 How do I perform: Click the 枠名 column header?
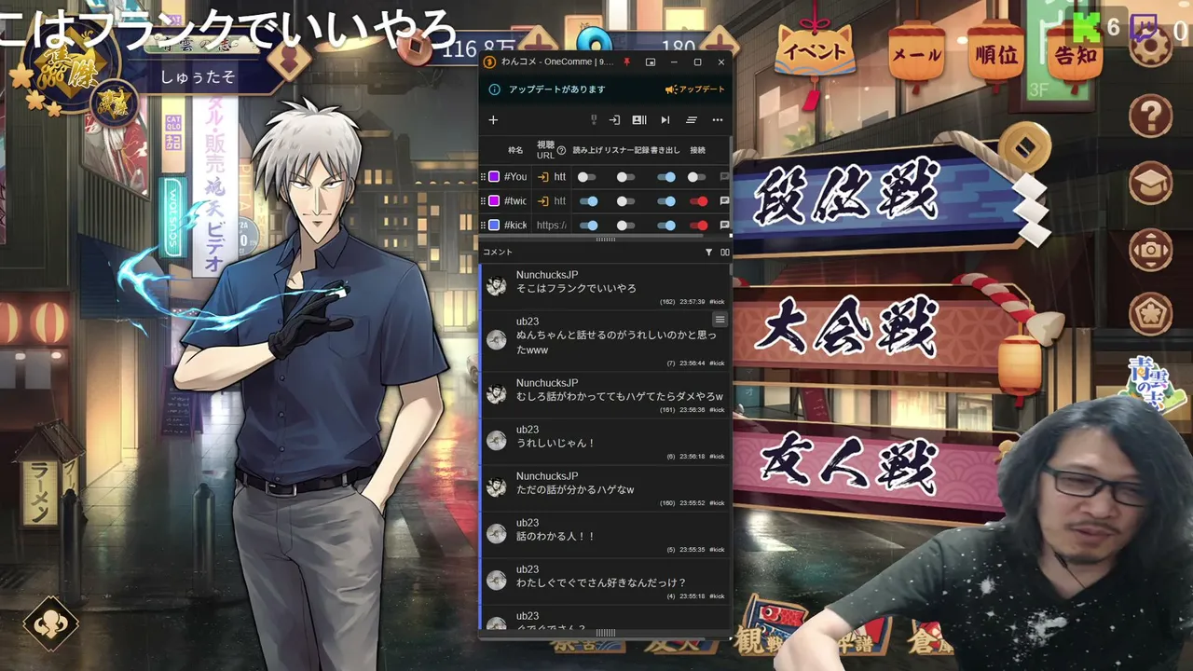515,150
